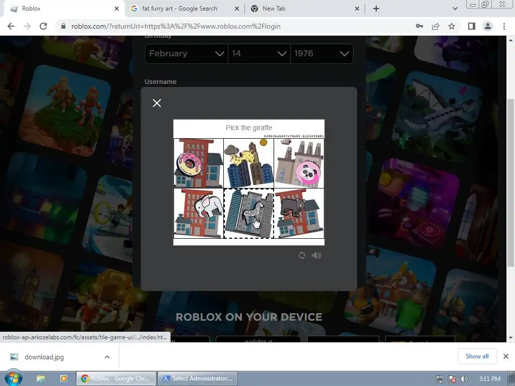
Task: Click the captcha refresh icon
Action: point(302,255)
